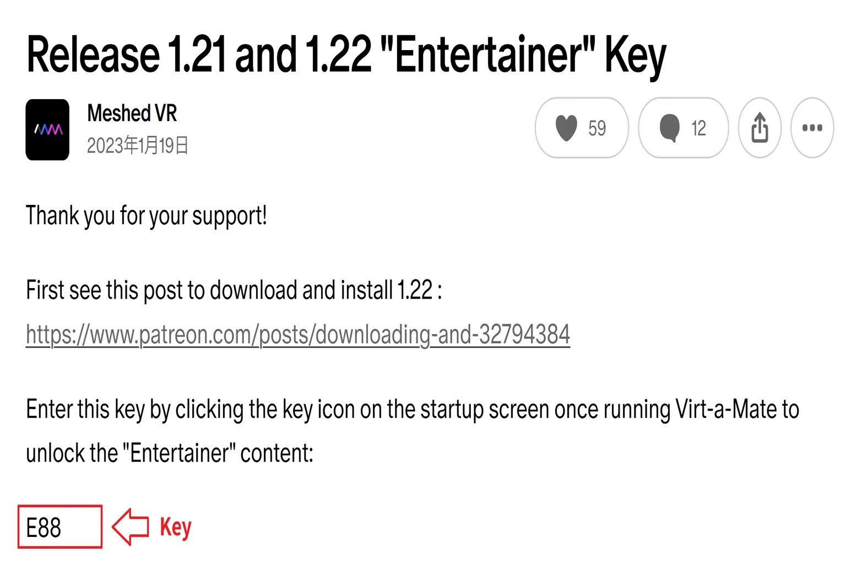The width and height of the screenshot is (846, 564).
Task: Click the 12 comments count
Action: [698, 128]
